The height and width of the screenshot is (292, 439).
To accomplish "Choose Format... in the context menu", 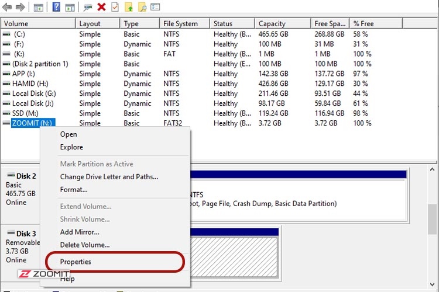I will pos(74,190).
